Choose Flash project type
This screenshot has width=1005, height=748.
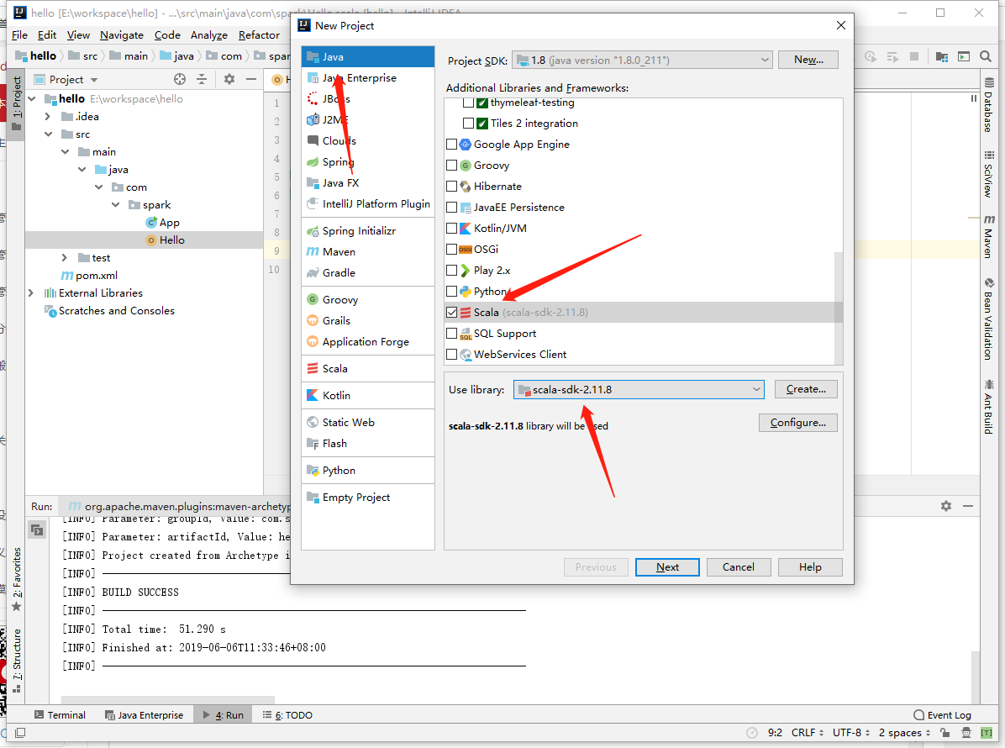point(368,444)
